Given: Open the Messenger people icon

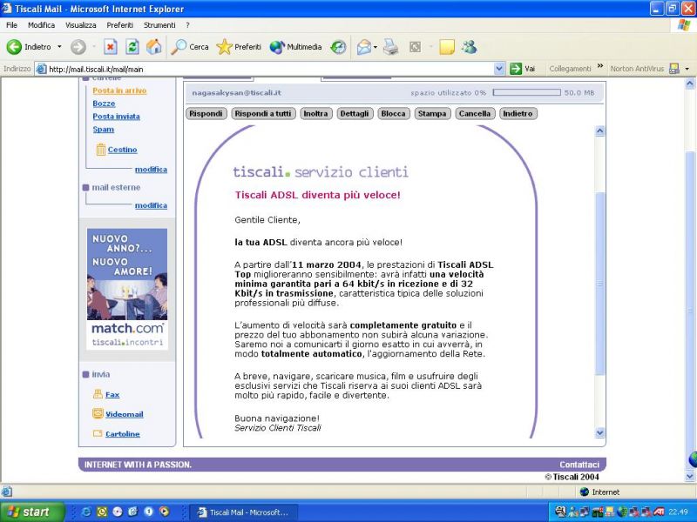Looking at the screenshot, I should [469, 47].
